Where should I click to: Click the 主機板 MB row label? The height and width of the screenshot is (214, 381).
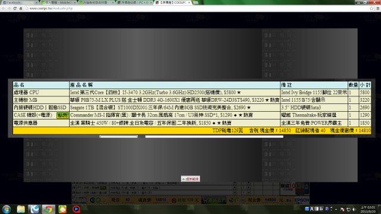[x=26, y=100]
